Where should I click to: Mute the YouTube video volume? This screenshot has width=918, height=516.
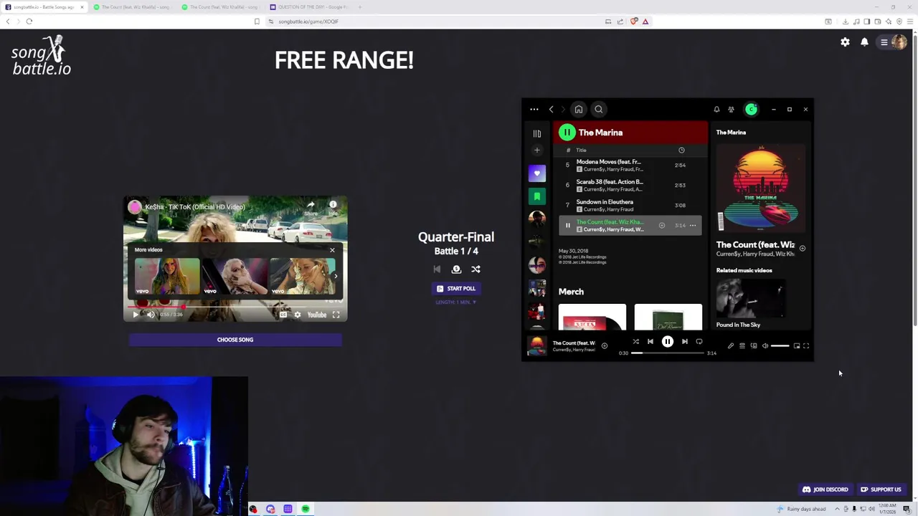151,315
